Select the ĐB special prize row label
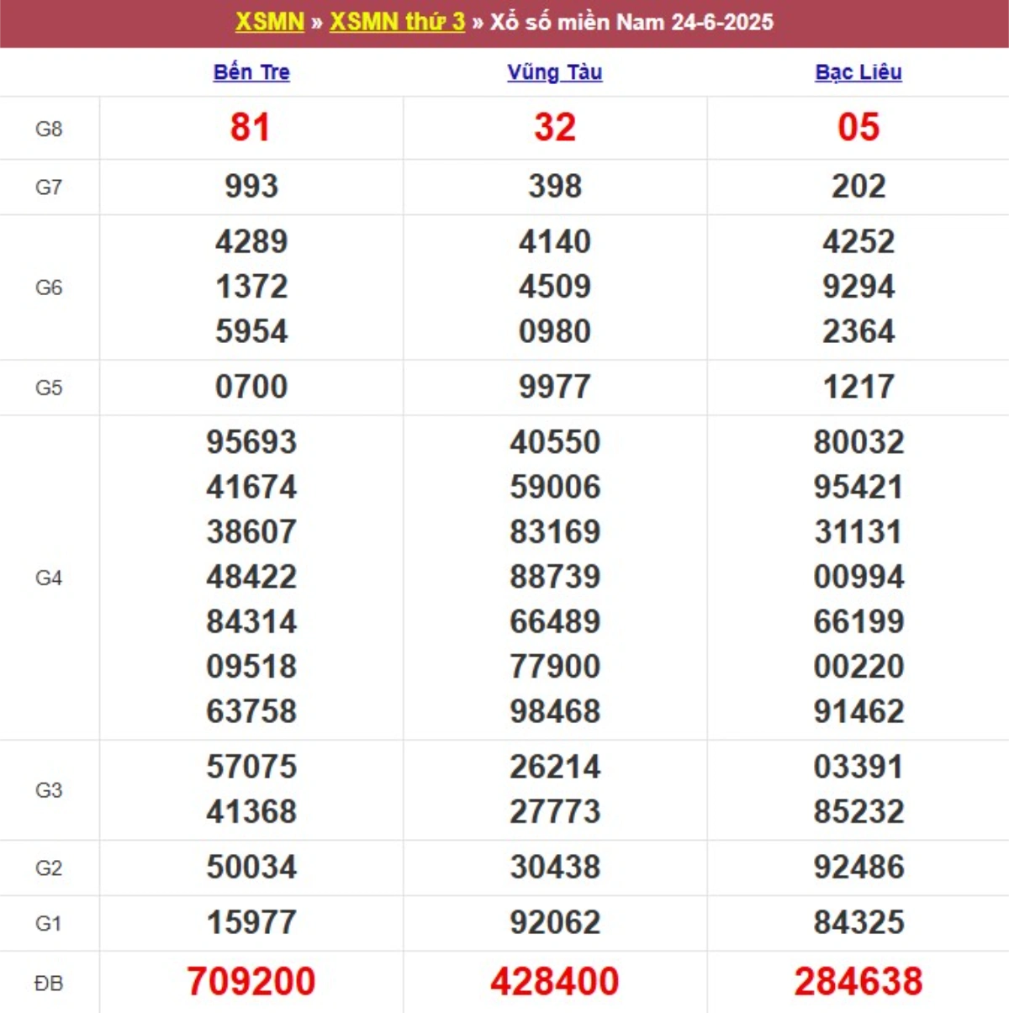The height and width of the screenshot is (1013, 1009). (x=49, y=983)
